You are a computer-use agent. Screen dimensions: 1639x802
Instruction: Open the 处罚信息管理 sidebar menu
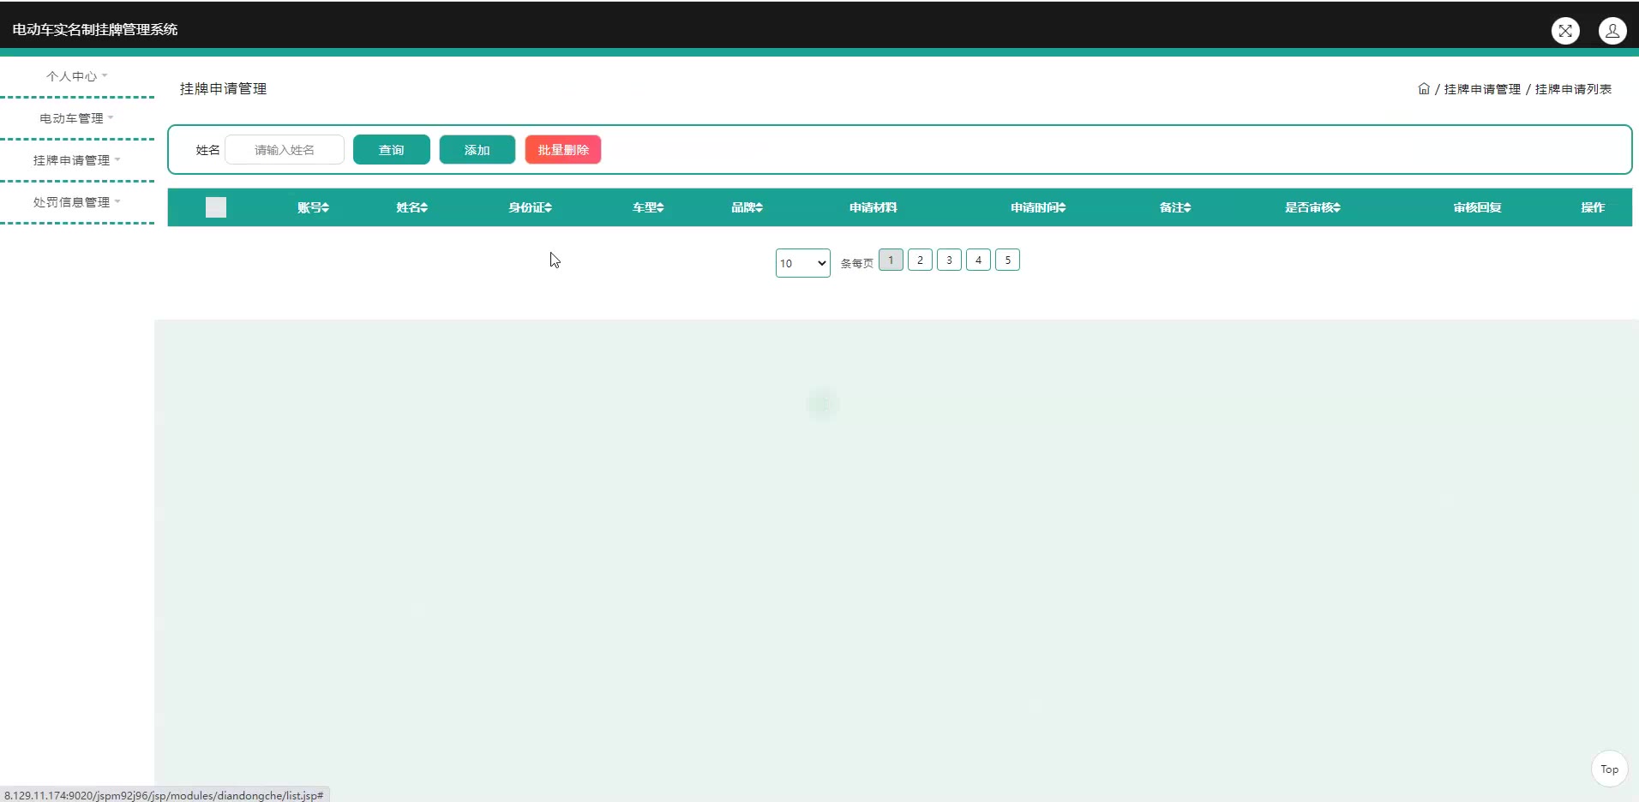tap(77, 202)
